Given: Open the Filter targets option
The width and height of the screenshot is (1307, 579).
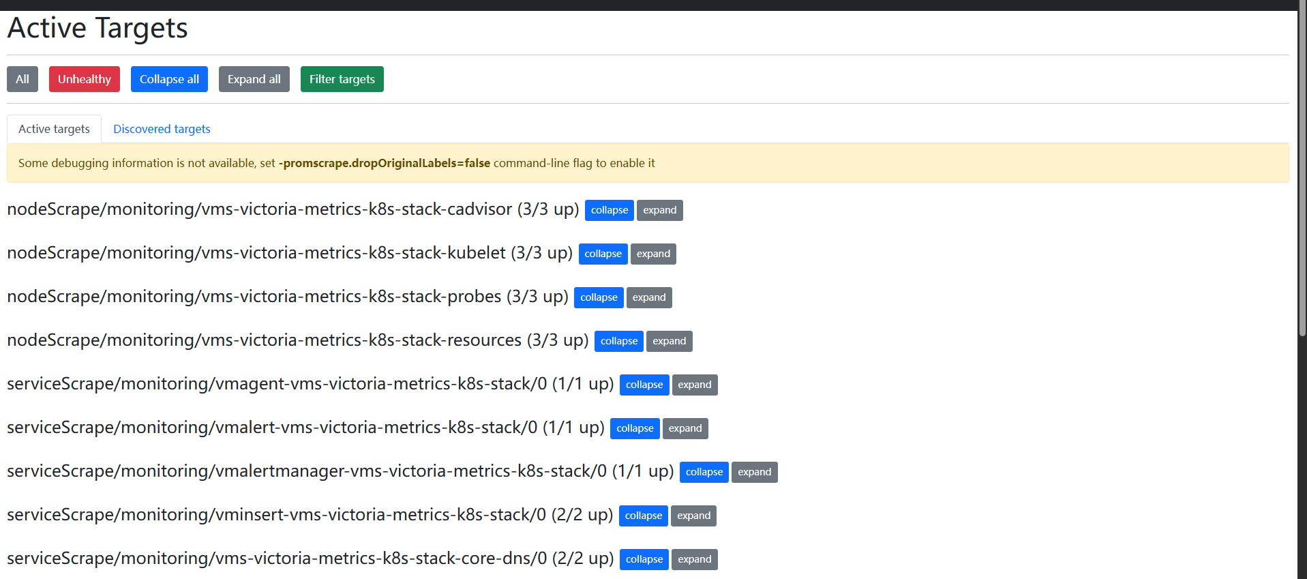Looking at the screenshot, I should [342, 79].
